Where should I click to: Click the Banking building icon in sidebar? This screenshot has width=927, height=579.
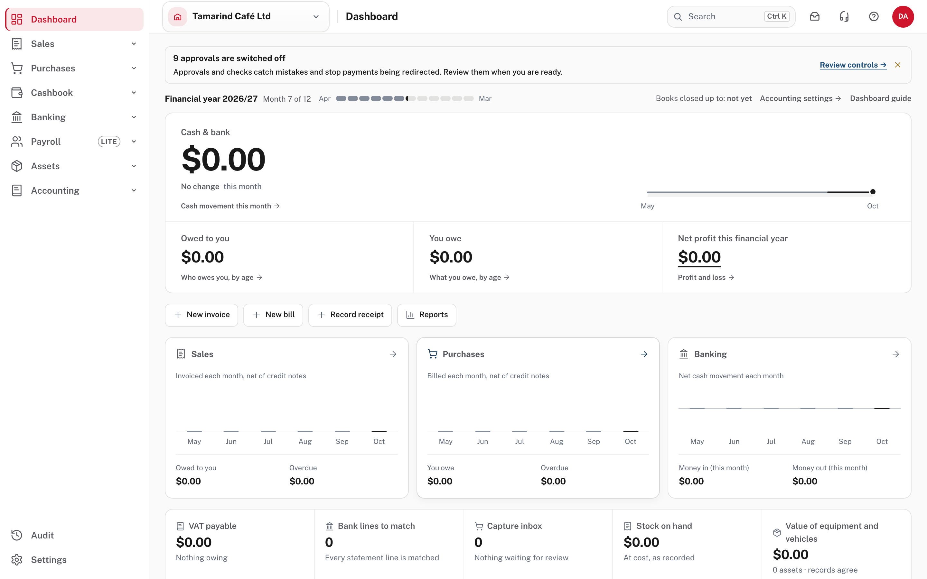16,117
